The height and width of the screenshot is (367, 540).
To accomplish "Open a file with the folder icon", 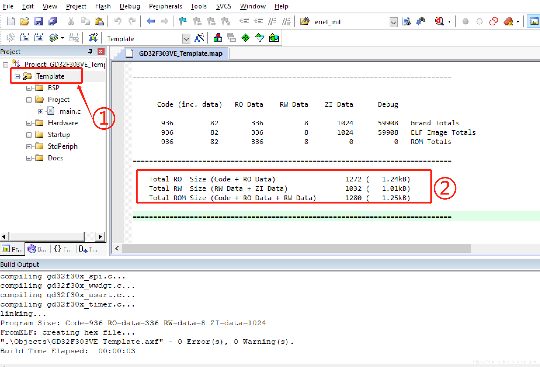I will click(x=25, y=22).
